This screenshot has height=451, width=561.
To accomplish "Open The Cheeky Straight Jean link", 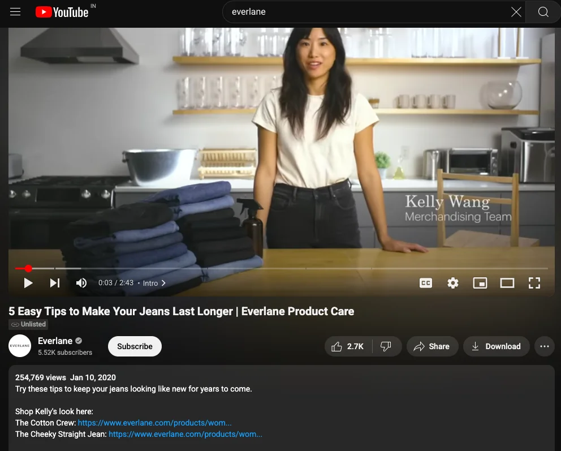I will point(185,434).
